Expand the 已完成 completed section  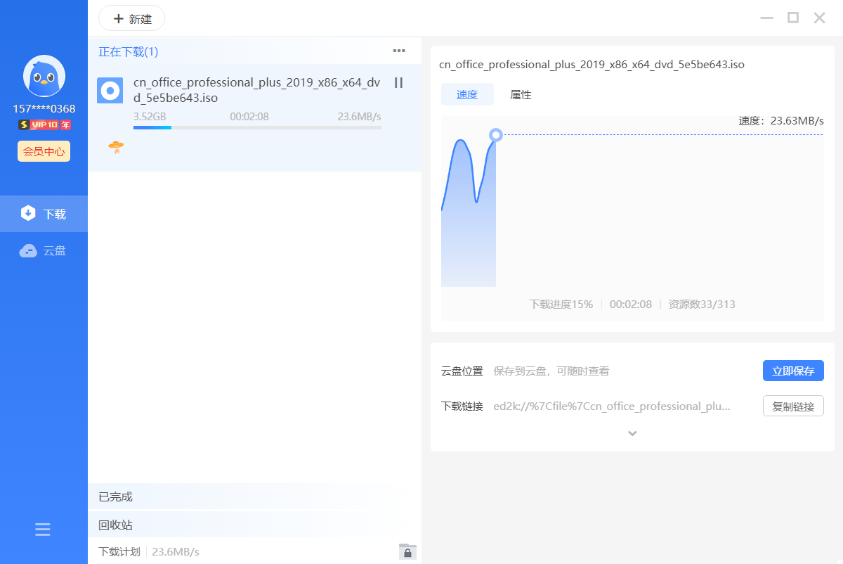coord(254,496)
